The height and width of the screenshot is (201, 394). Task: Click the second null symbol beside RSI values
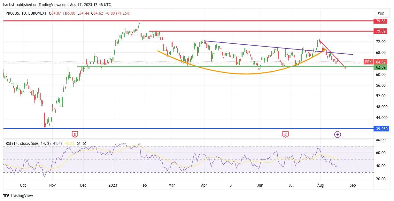click(x=84, y=144)
